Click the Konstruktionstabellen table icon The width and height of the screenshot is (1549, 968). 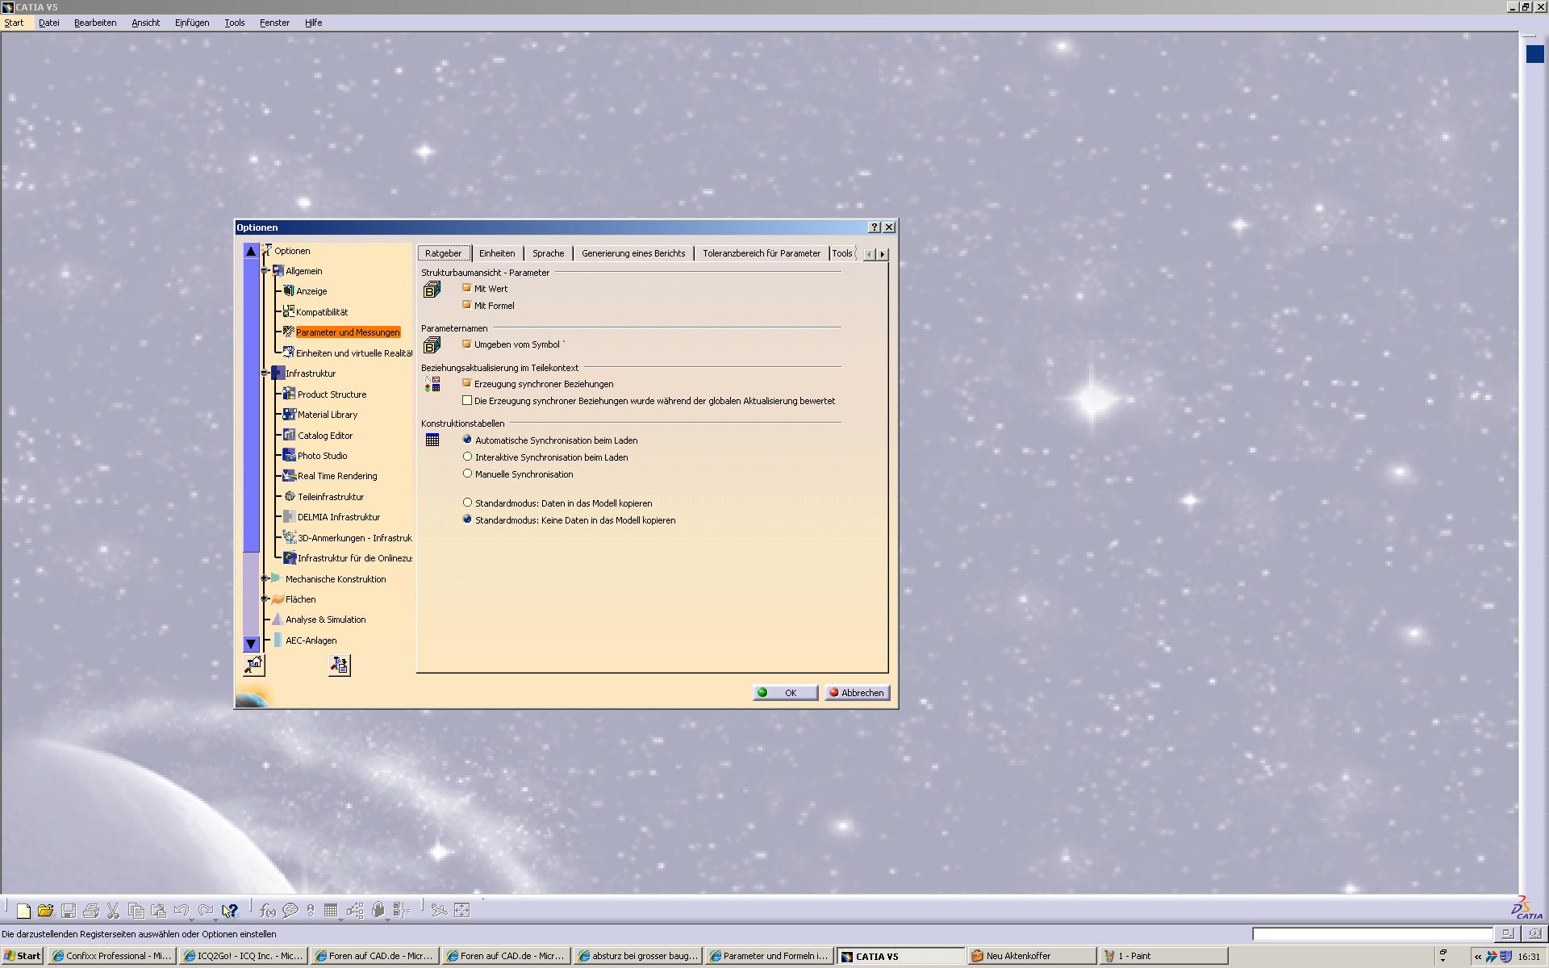(432, 440)
